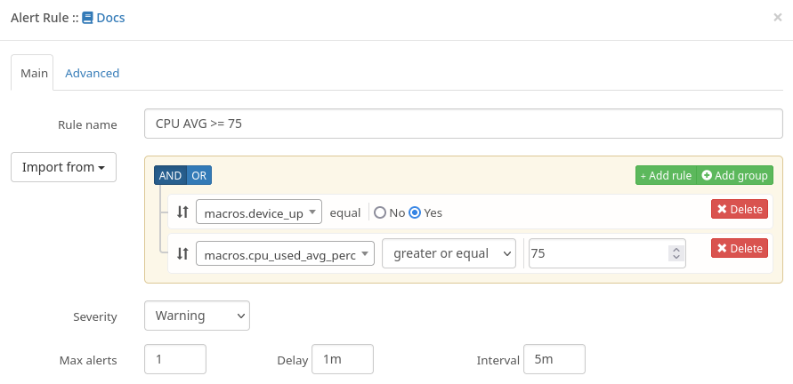Close the Alert Rule dialog
The height and width of the screenshot is (384, 793).
click(x=777, y=17)
